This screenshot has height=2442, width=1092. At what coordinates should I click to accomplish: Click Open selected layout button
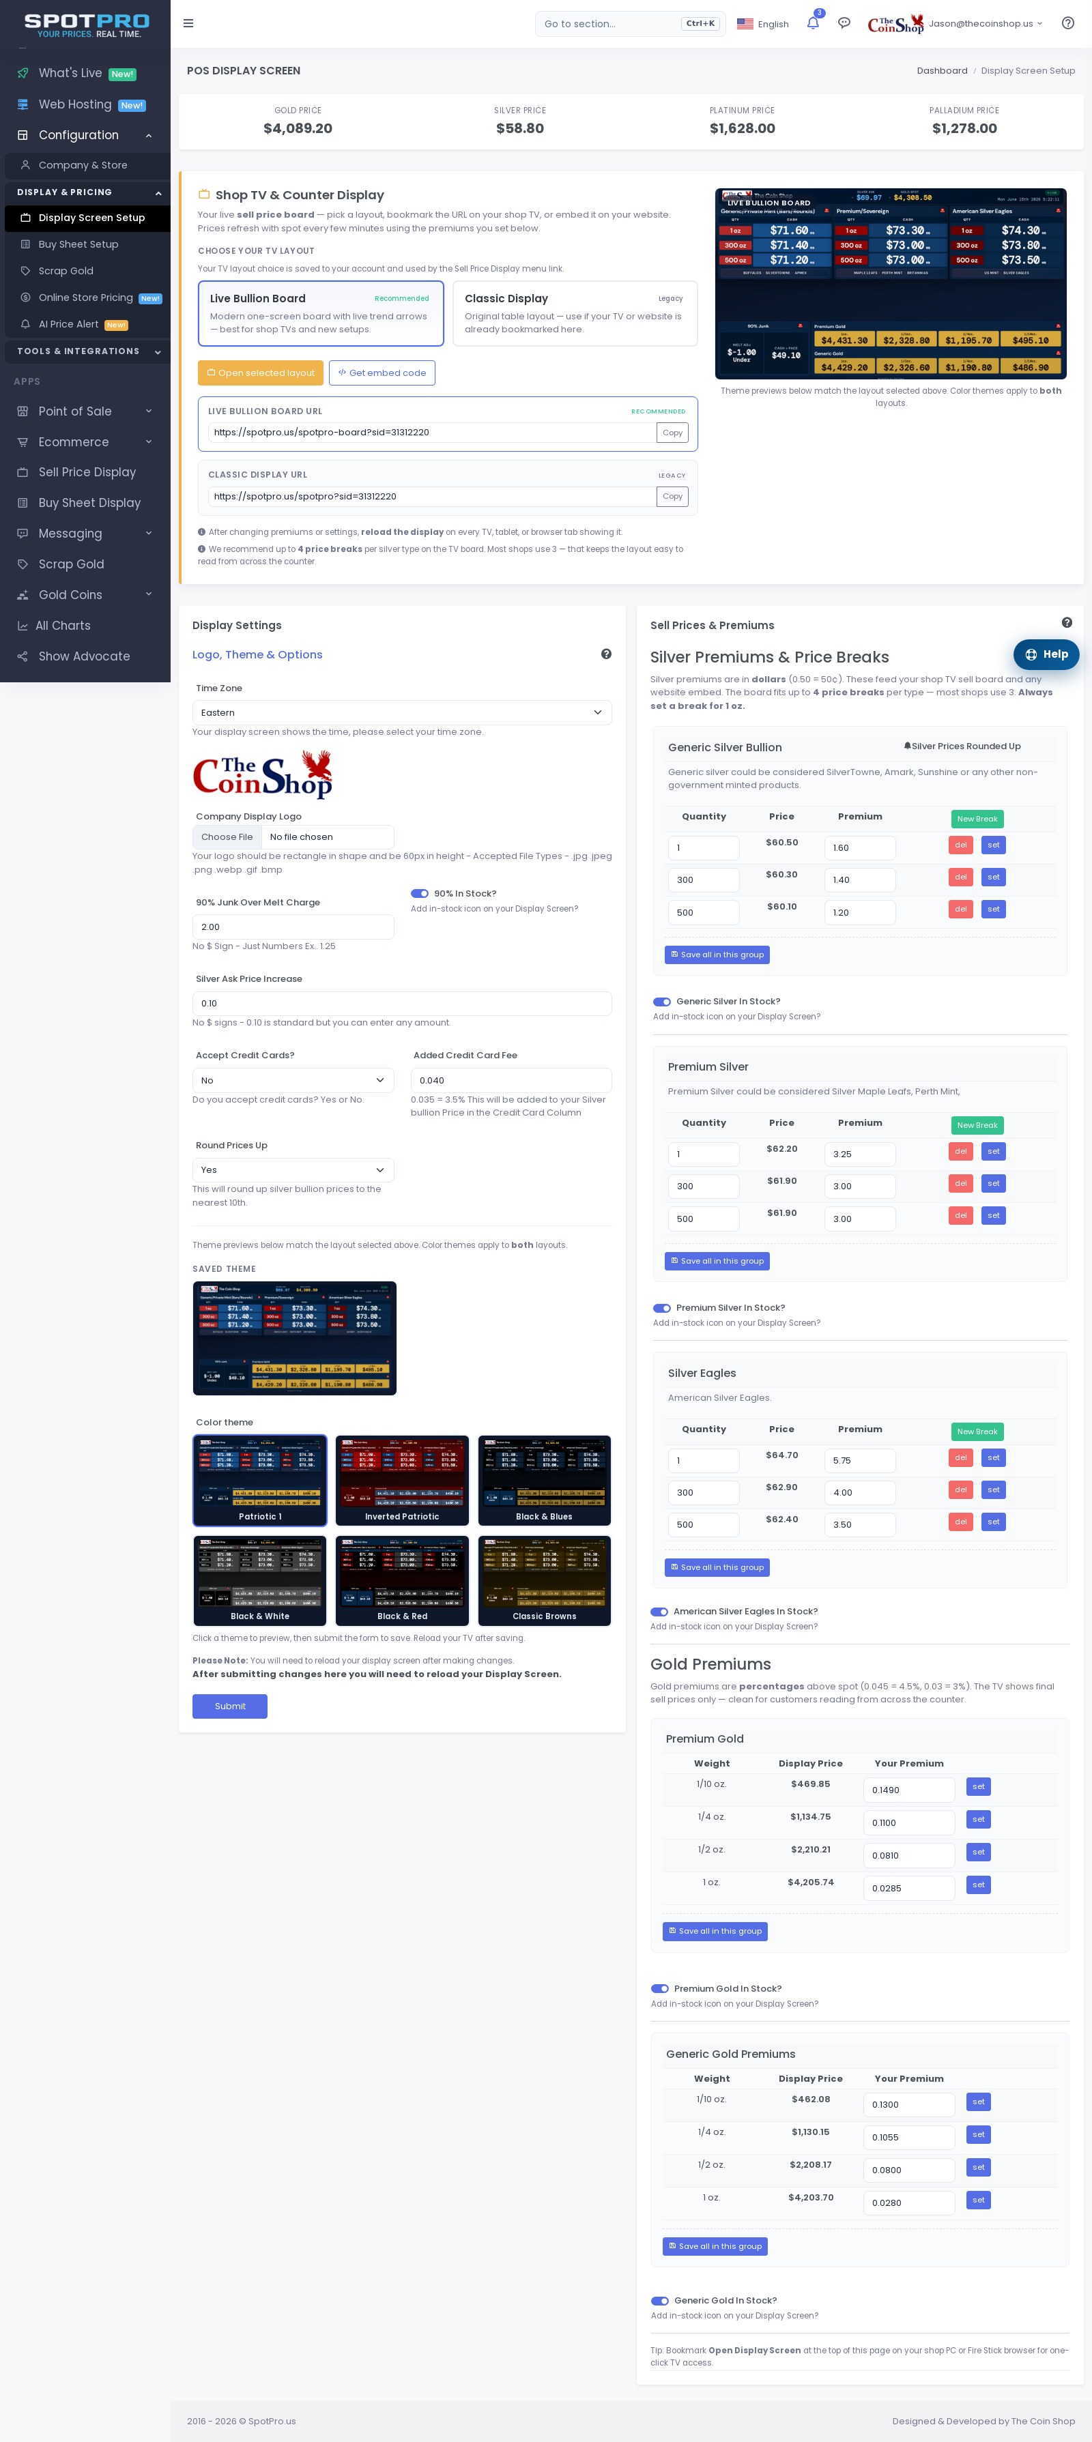click(x=261, y=373)
